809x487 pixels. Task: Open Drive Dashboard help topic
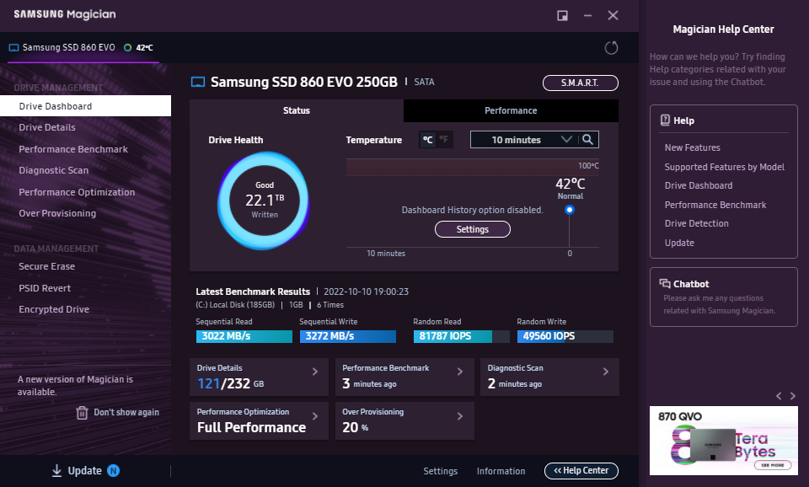[x=699, y=185]
